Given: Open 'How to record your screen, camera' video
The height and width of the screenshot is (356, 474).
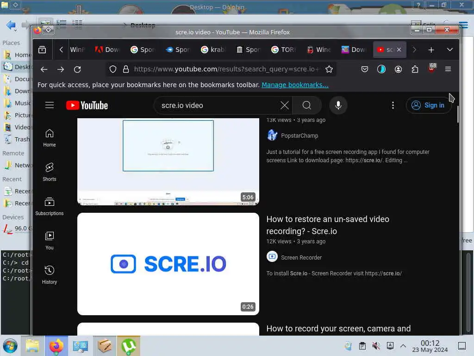Looking at the screenshot, I should [338, 329].
